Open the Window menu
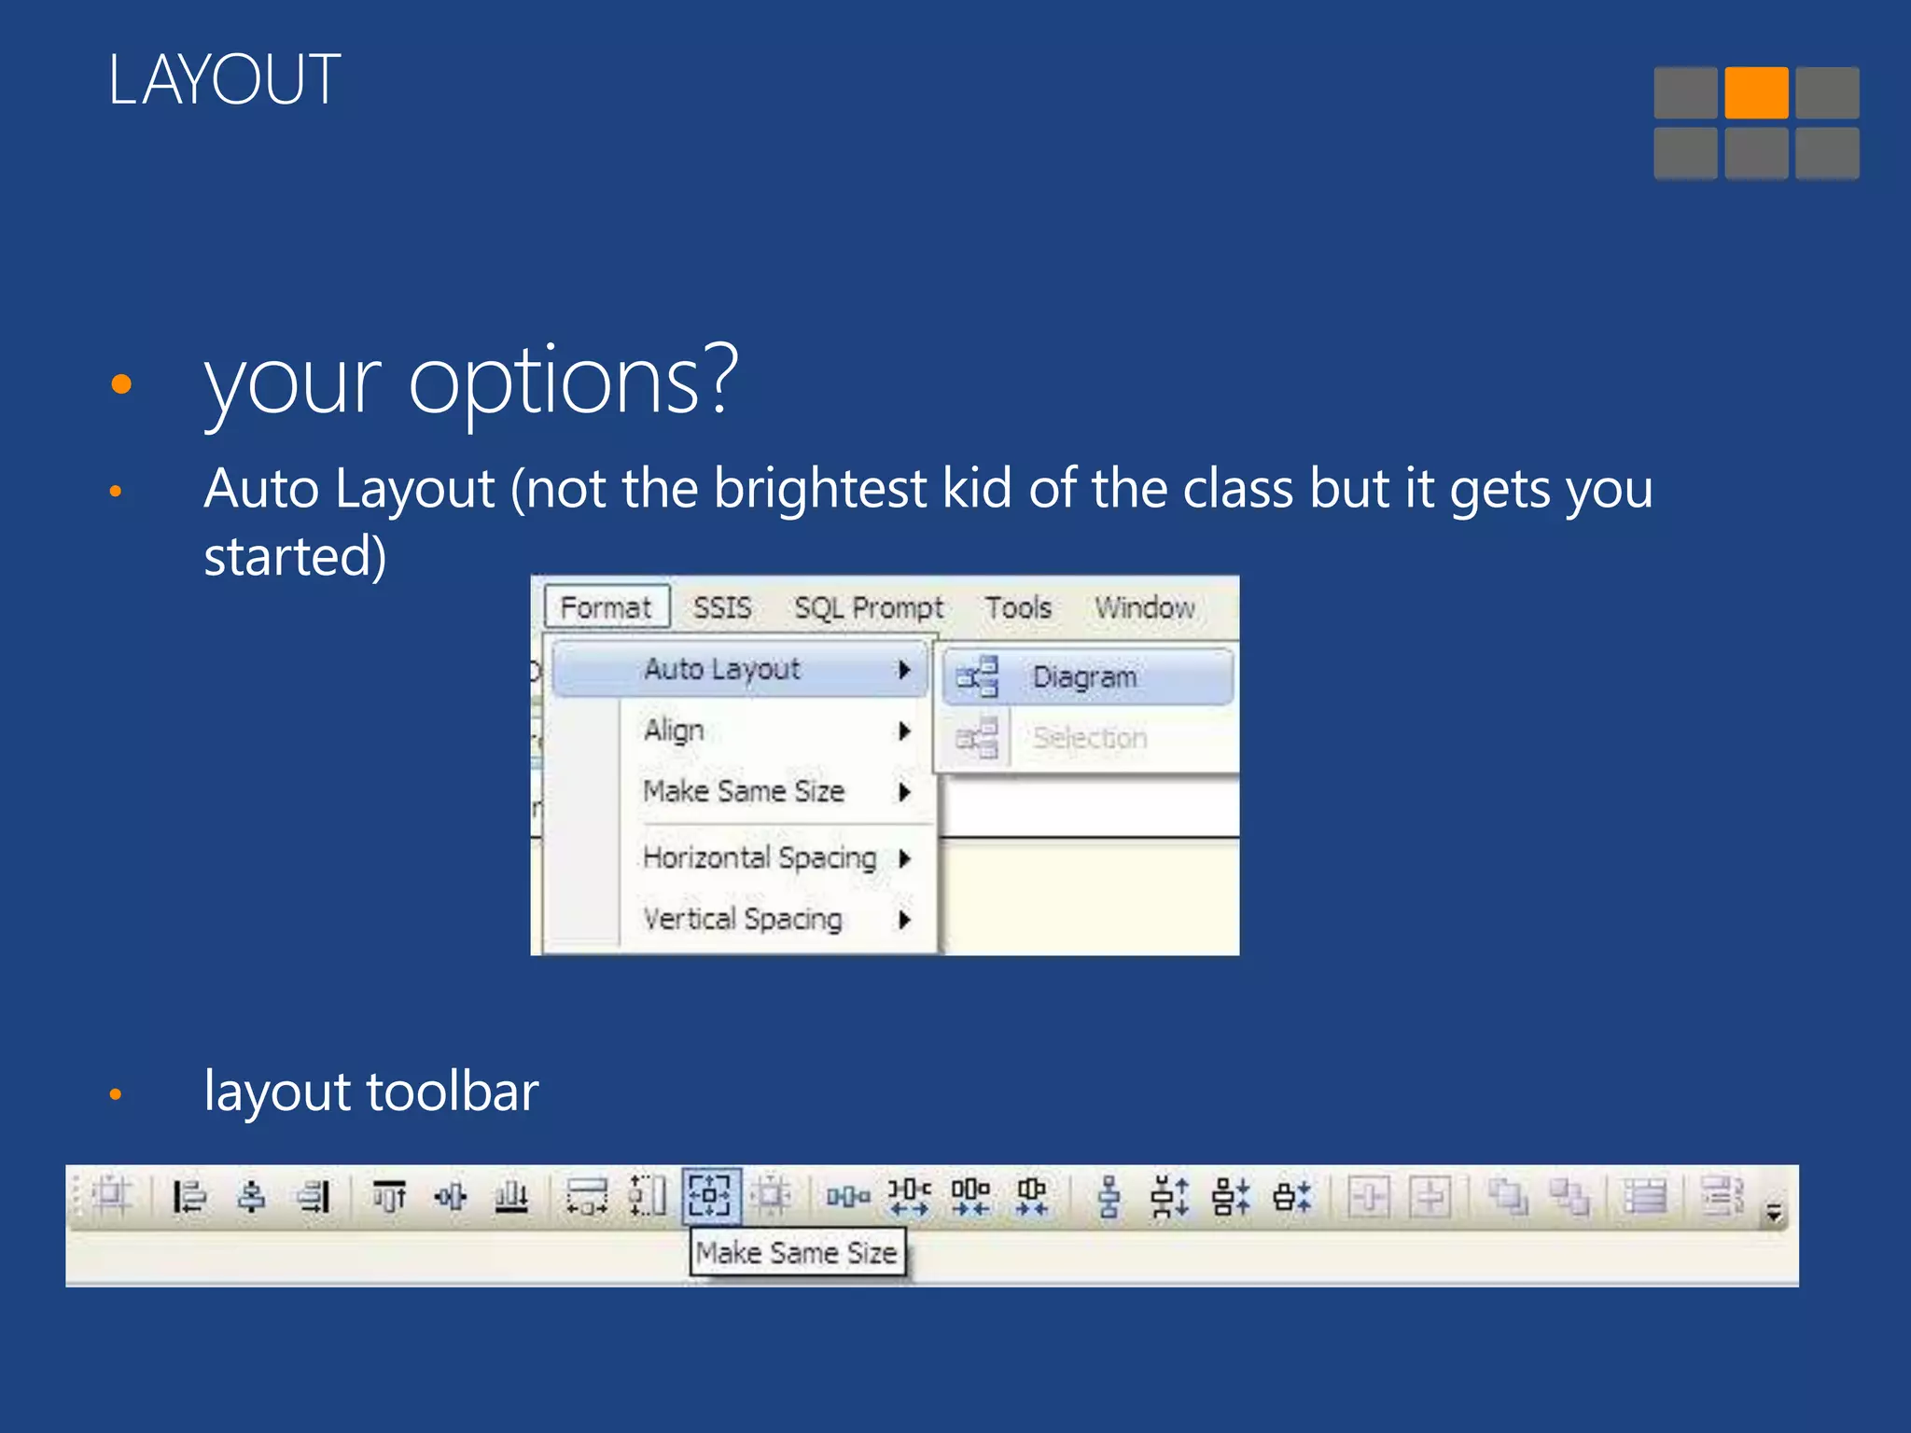 click(x=1145, y=607)
